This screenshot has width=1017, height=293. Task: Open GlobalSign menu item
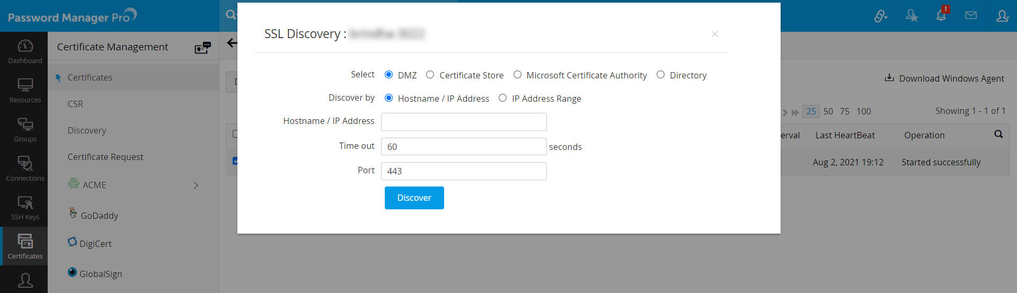pyautogui.click(x=101, y=274)
